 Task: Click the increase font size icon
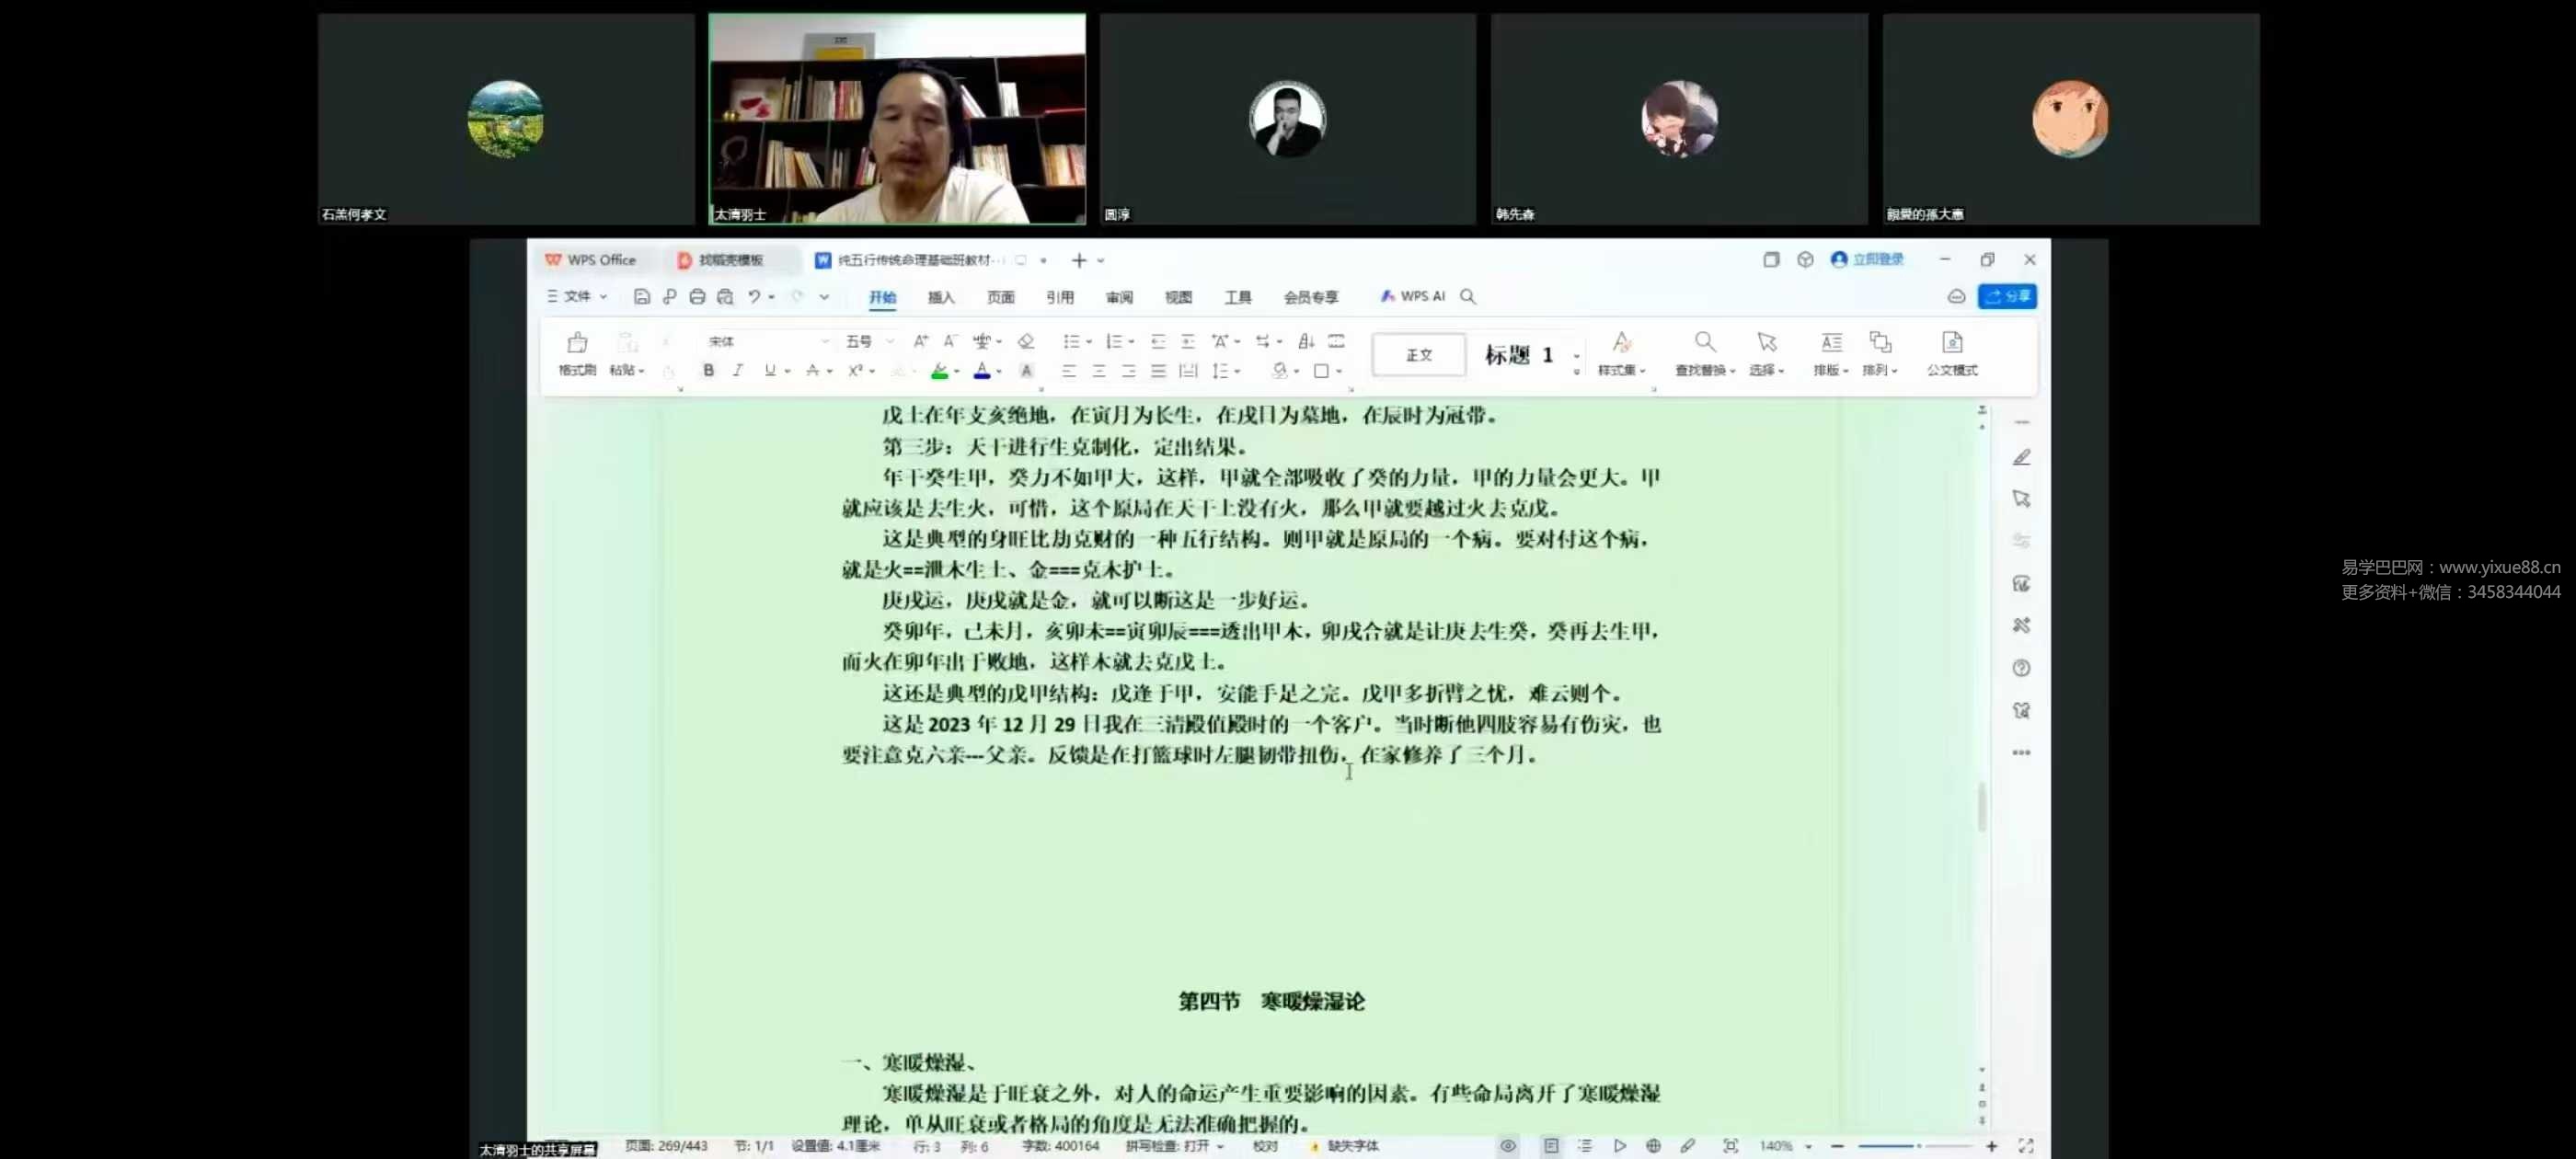[x=920, y=341]
